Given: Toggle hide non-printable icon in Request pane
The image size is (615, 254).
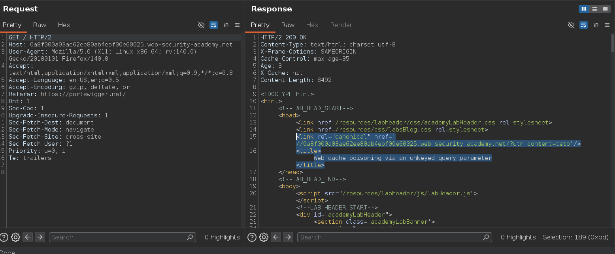Looking at the screenshot, I should [x=201, y=25].
